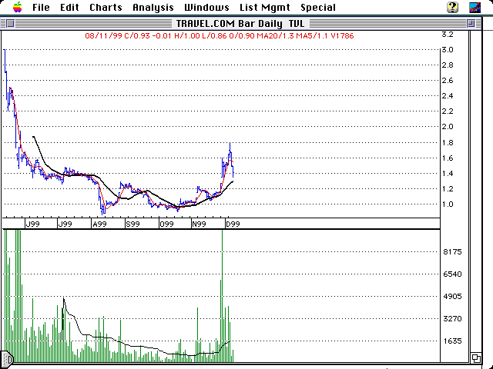Close the TRAVEL.COM chart window box
493x369 pixels.
10,24
